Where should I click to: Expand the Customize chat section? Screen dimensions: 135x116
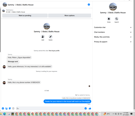tap(113, 27)
